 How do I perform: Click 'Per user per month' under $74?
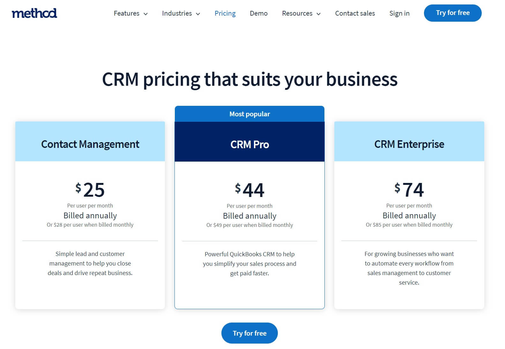tap(409, 206)
